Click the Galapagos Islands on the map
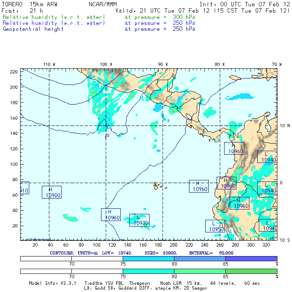 (159, 186)
